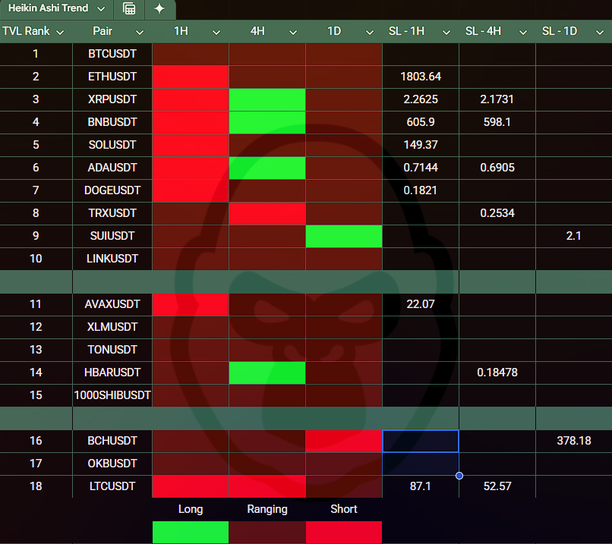612x544 pixels.
Task: Click the green 4H cell for XRPUSDT
Action: 267,99
